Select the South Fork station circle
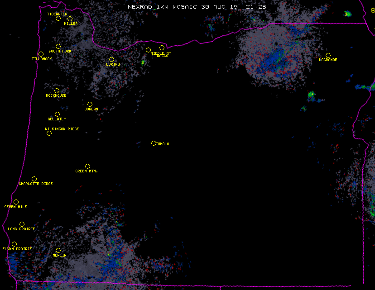 (58, 46)
